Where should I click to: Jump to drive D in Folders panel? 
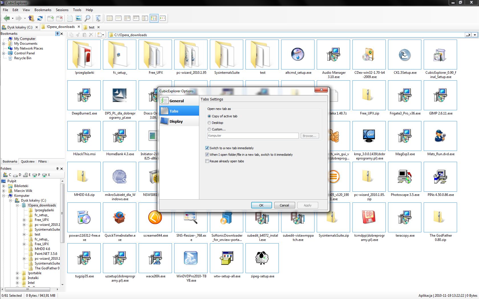click(x=17, y=175)
